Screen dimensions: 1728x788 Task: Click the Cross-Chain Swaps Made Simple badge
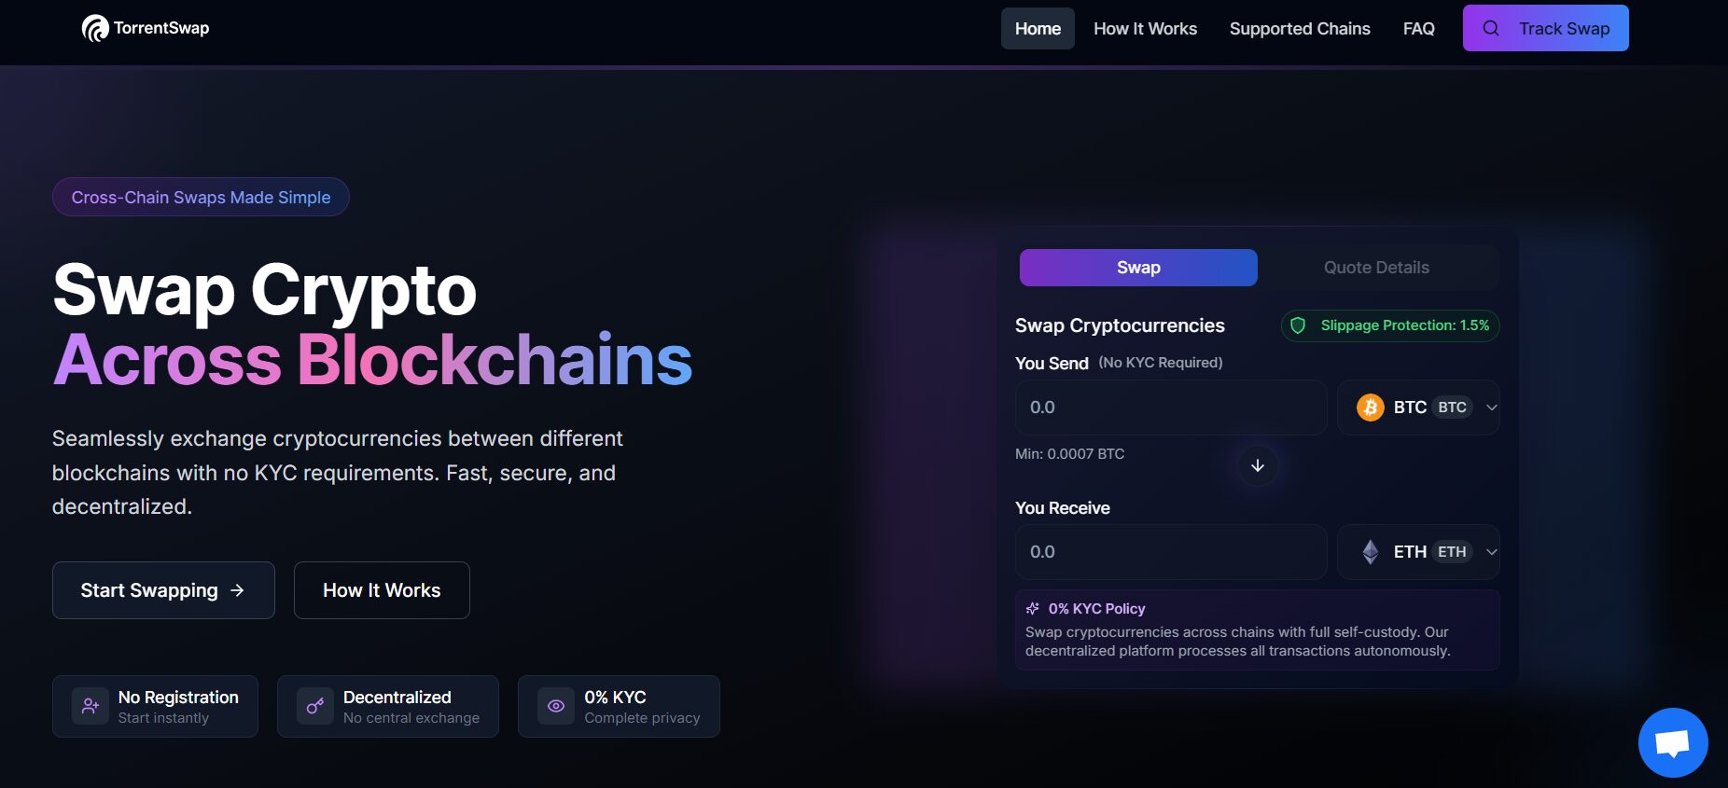pyautogui.click(x=200, y=197)
